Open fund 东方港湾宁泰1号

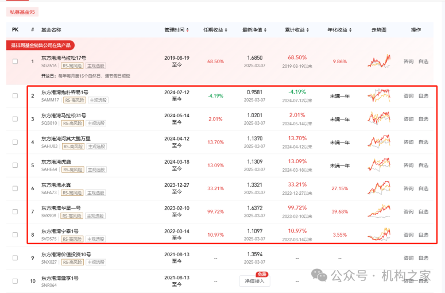(60, 232)
